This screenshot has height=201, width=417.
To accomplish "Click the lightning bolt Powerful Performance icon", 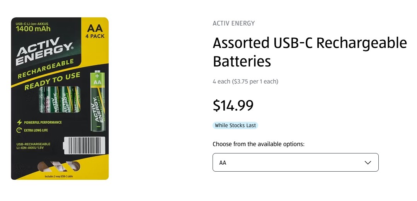I will click(19, 123).
